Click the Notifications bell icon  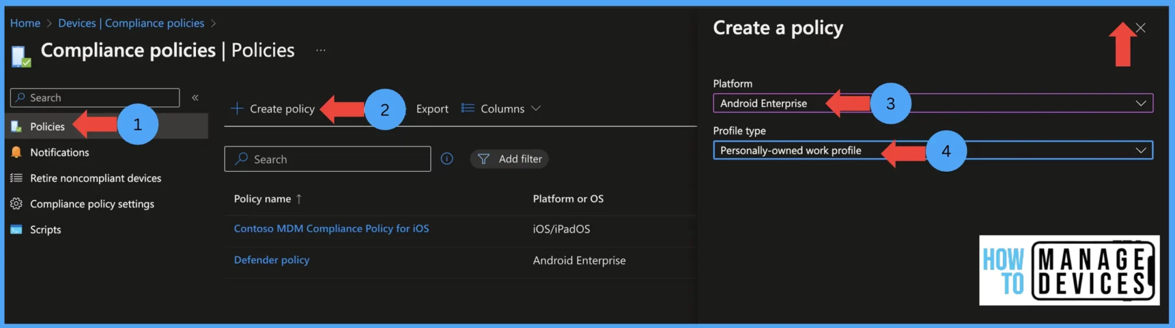(16, 152)
